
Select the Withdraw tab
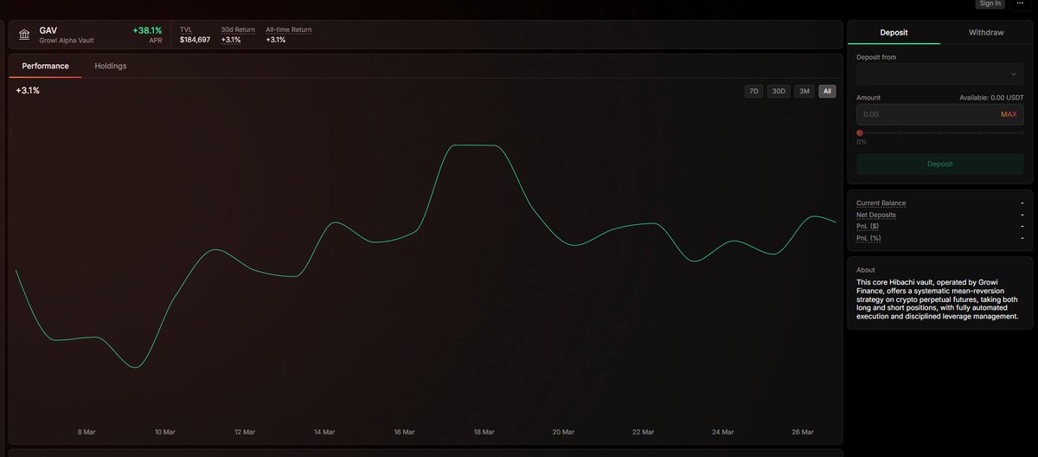click(x=986, y=32)
